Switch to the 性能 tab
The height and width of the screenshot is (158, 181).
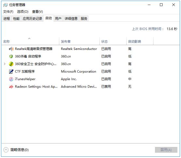(x=16, y=18)
